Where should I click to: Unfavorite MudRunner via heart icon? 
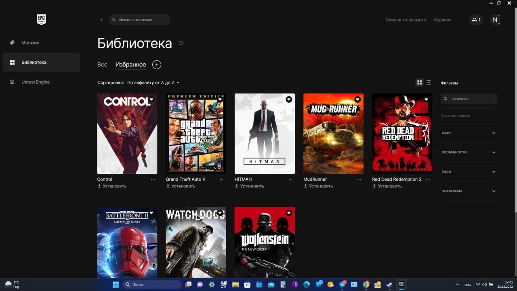coord(357,99)
